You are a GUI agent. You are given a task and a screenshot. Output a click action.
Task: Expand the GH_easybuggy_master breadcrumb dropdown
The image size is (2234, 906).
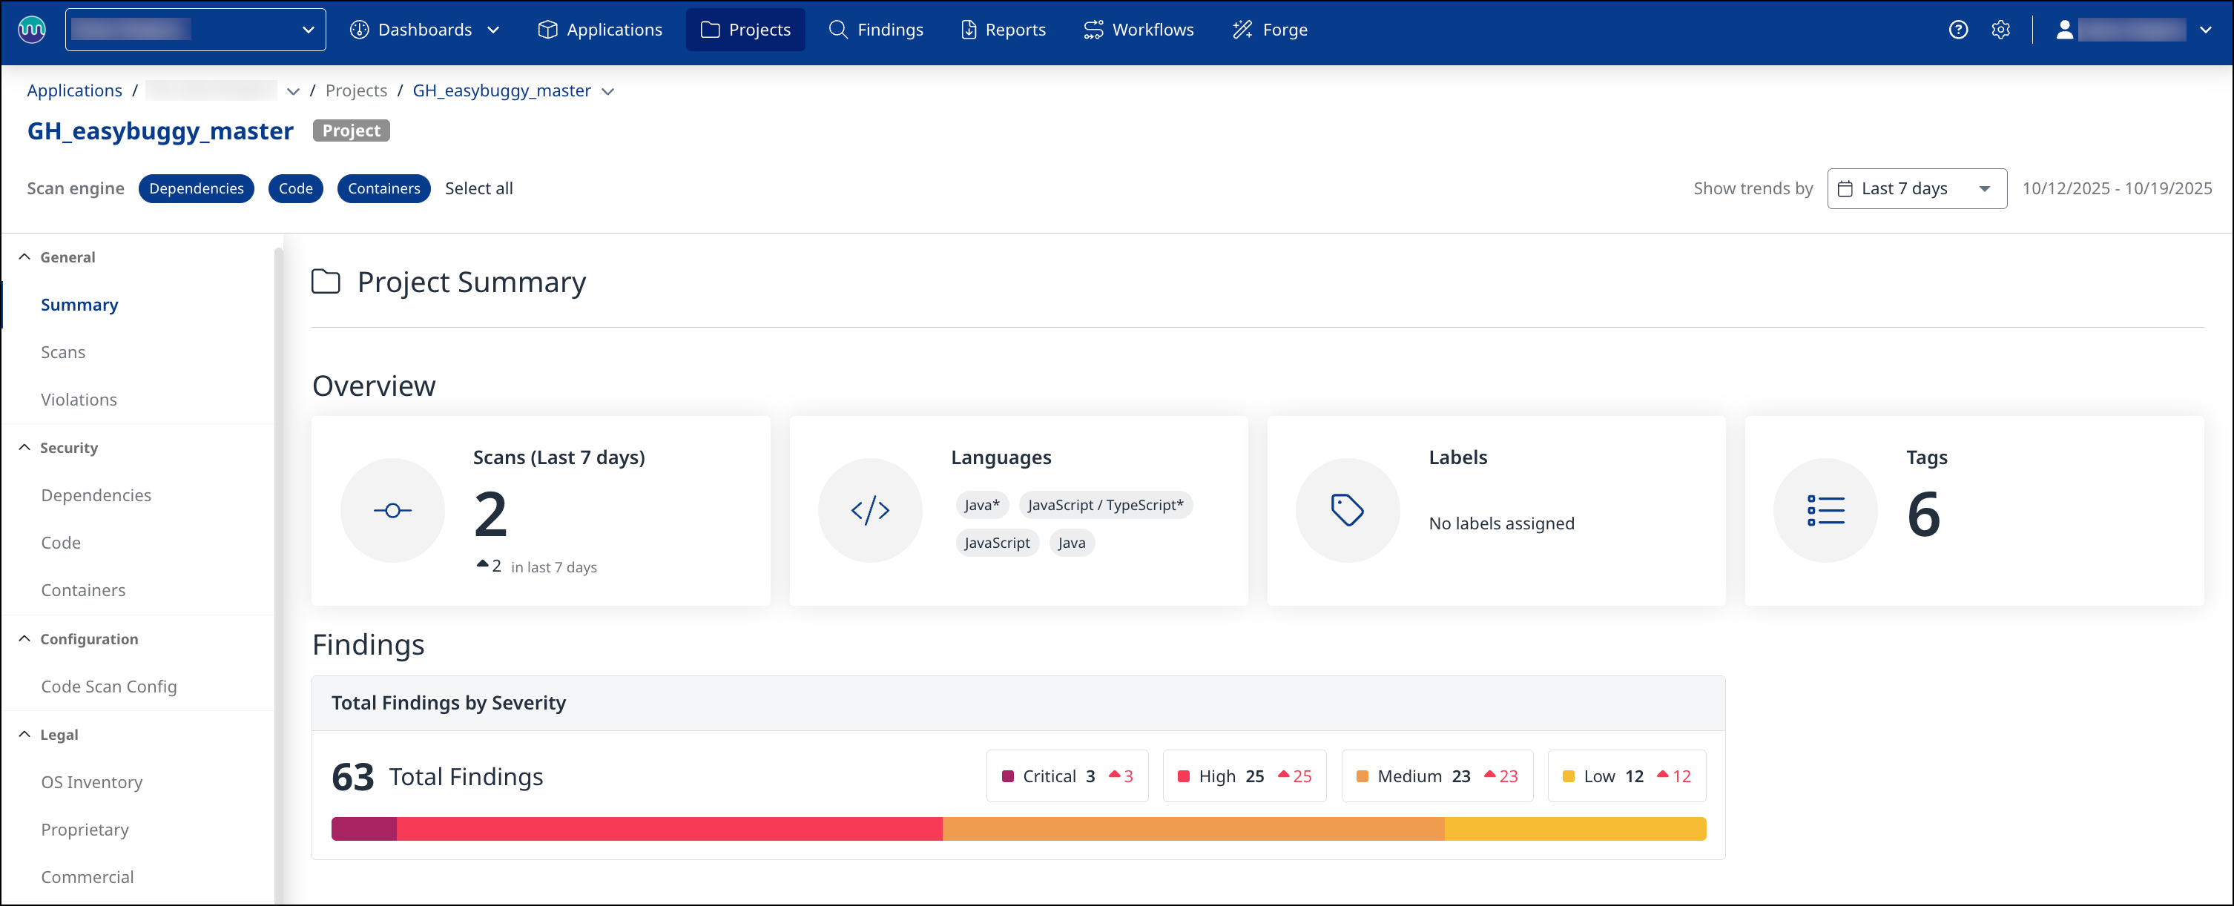click(608, 91)
